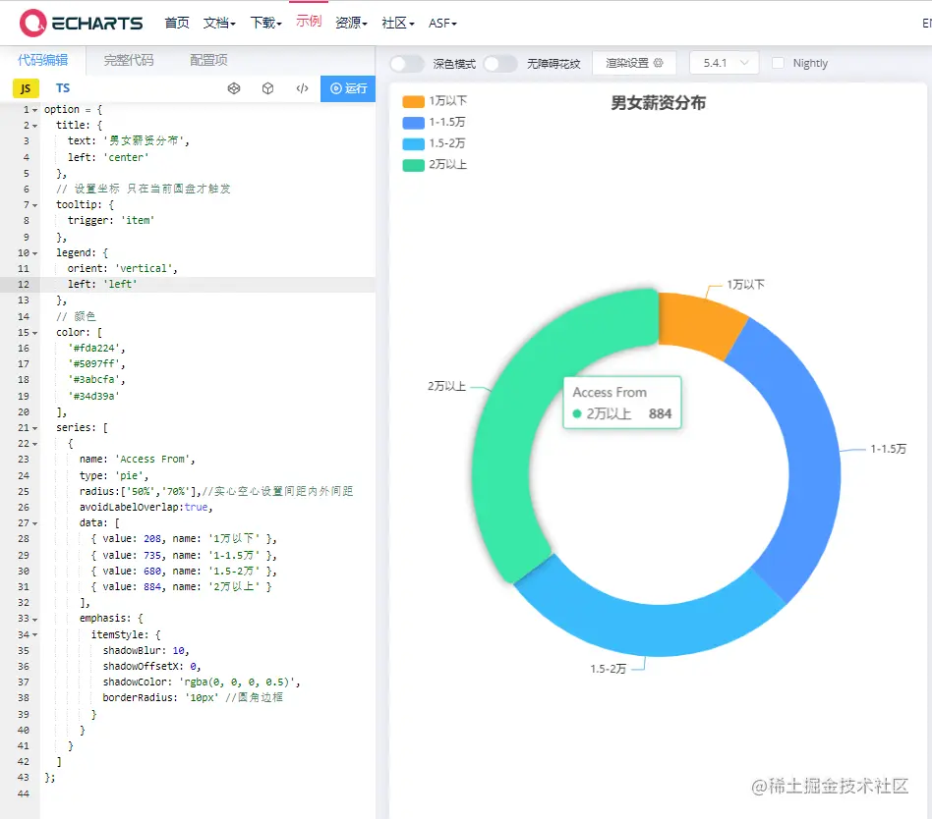The height and width of the screenshot is (819, 932).
Task: Toggle 深色模式 dark mode switch
Action: click(x=407, y=64)
